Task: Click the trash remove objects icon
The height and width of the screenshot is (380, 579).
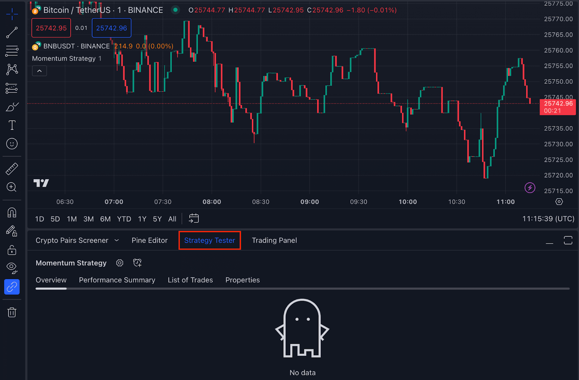Action: [12, 312]
